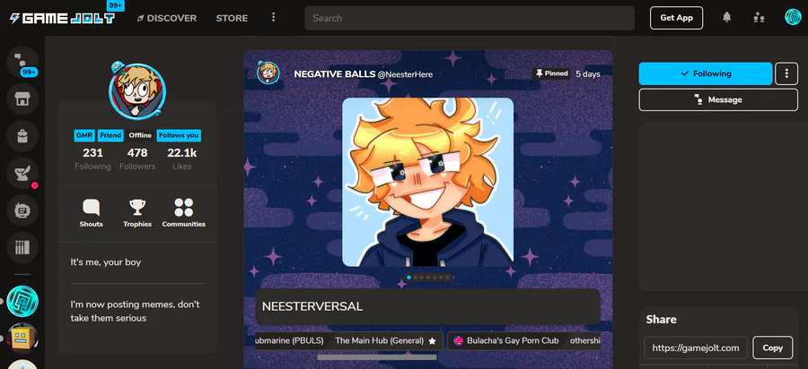The image size is (808, 369).
Task: Open the @NeesterHere handle link
Action: 405,74
